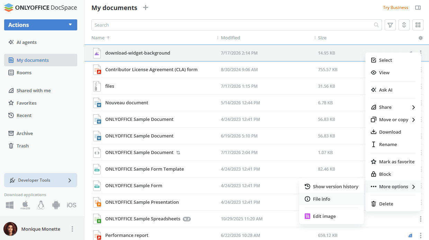The height and width of the screenshot is (240, 429).
Task: Click the ONLYOFFICE Sample Form Template icon
Action: pos(97,169)
